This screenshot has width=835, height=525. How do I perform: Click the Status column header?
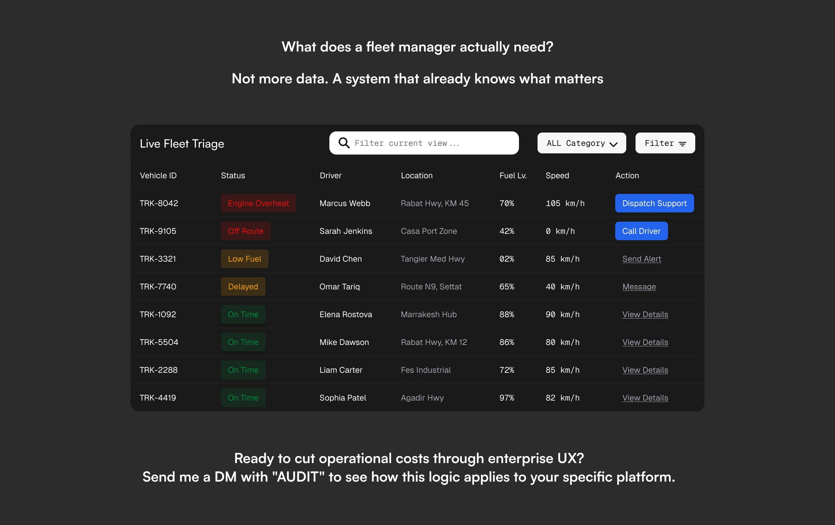click(233, 175)
